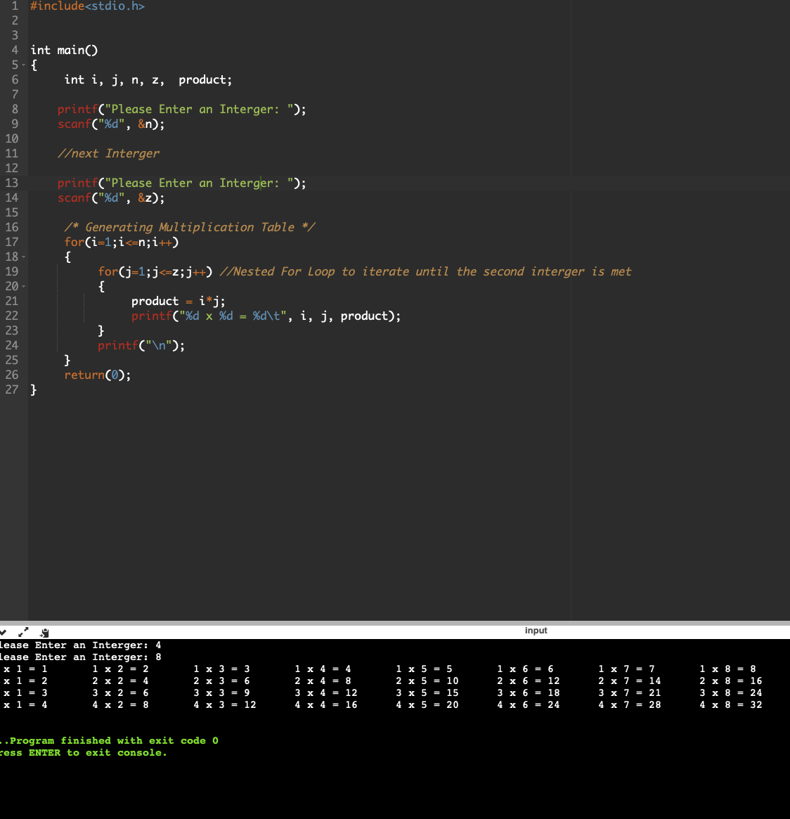The width and height of the screenshot is (790, 819).
Task: Click '3 x 7 = 21' in console output
Action: click(x=630, y=693)
